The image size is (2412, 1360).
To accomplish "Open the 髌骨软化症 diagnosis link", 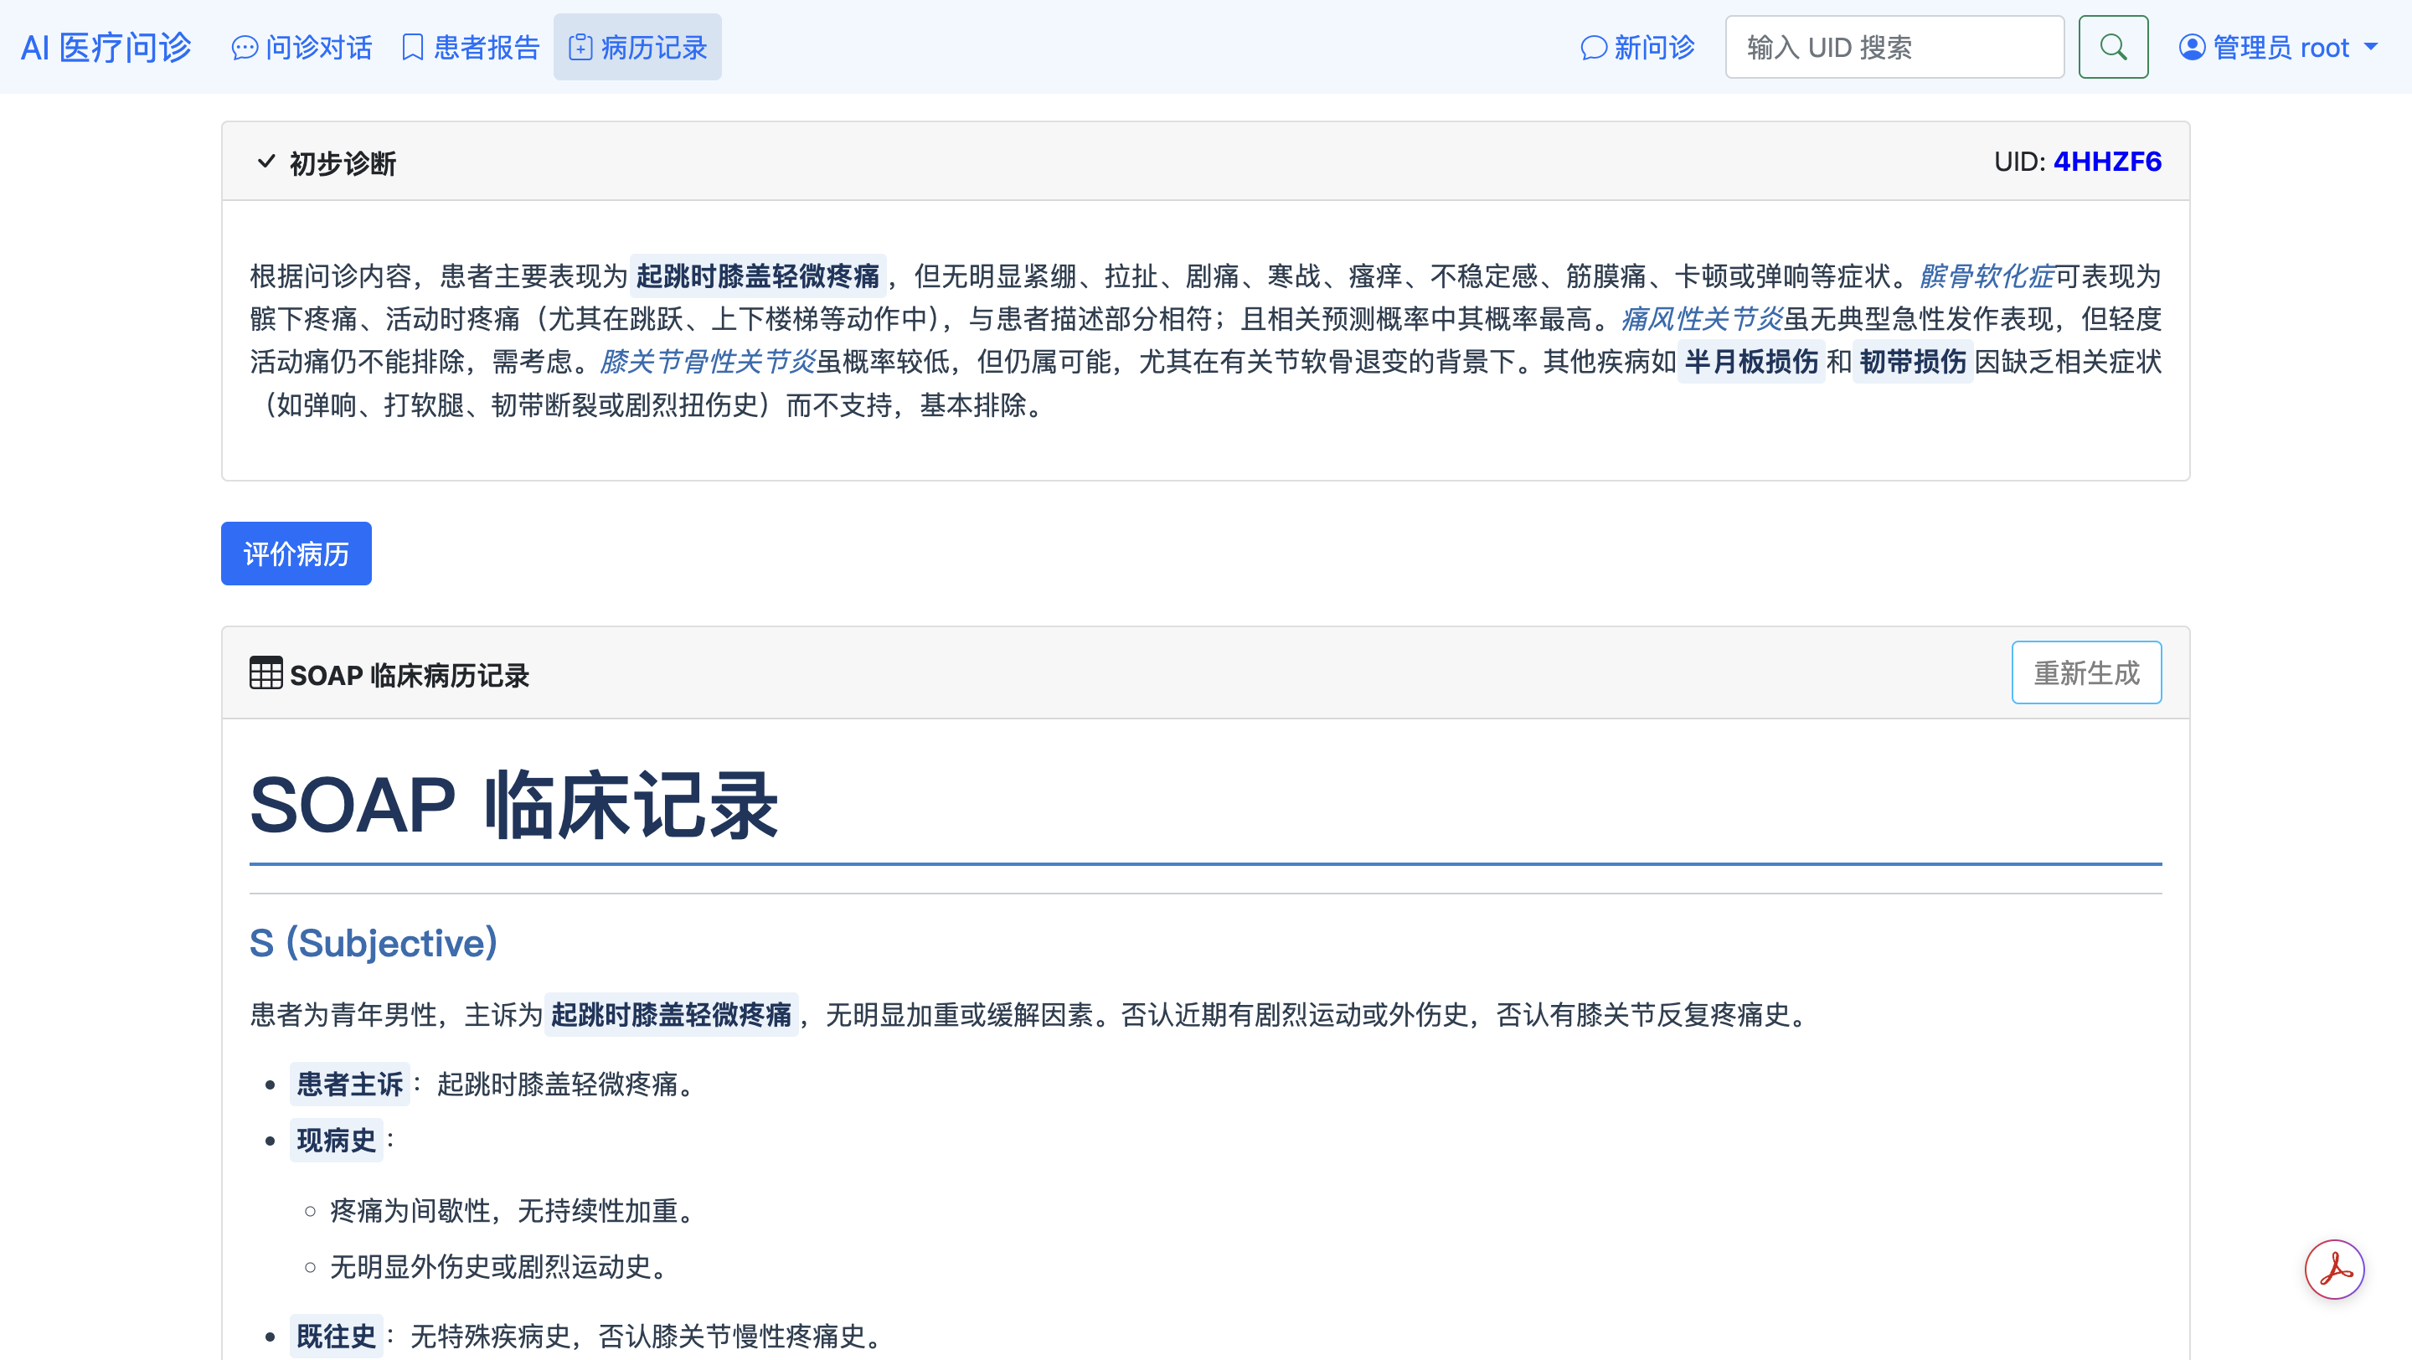I will point(1986,276).
